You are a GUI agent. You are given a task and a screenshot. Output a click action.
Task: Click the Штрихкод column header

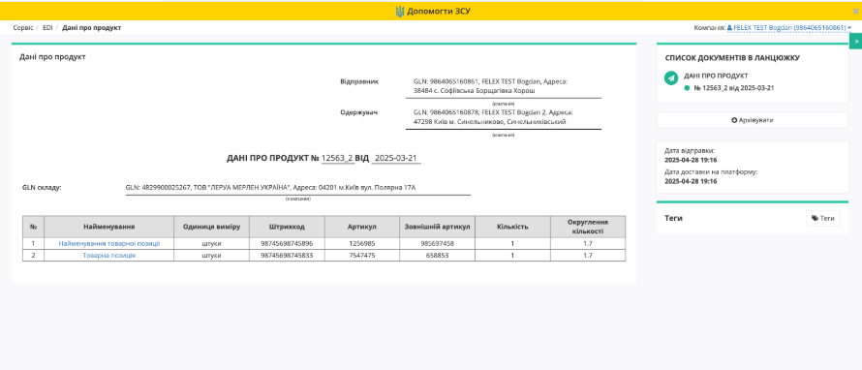point(287,227)
